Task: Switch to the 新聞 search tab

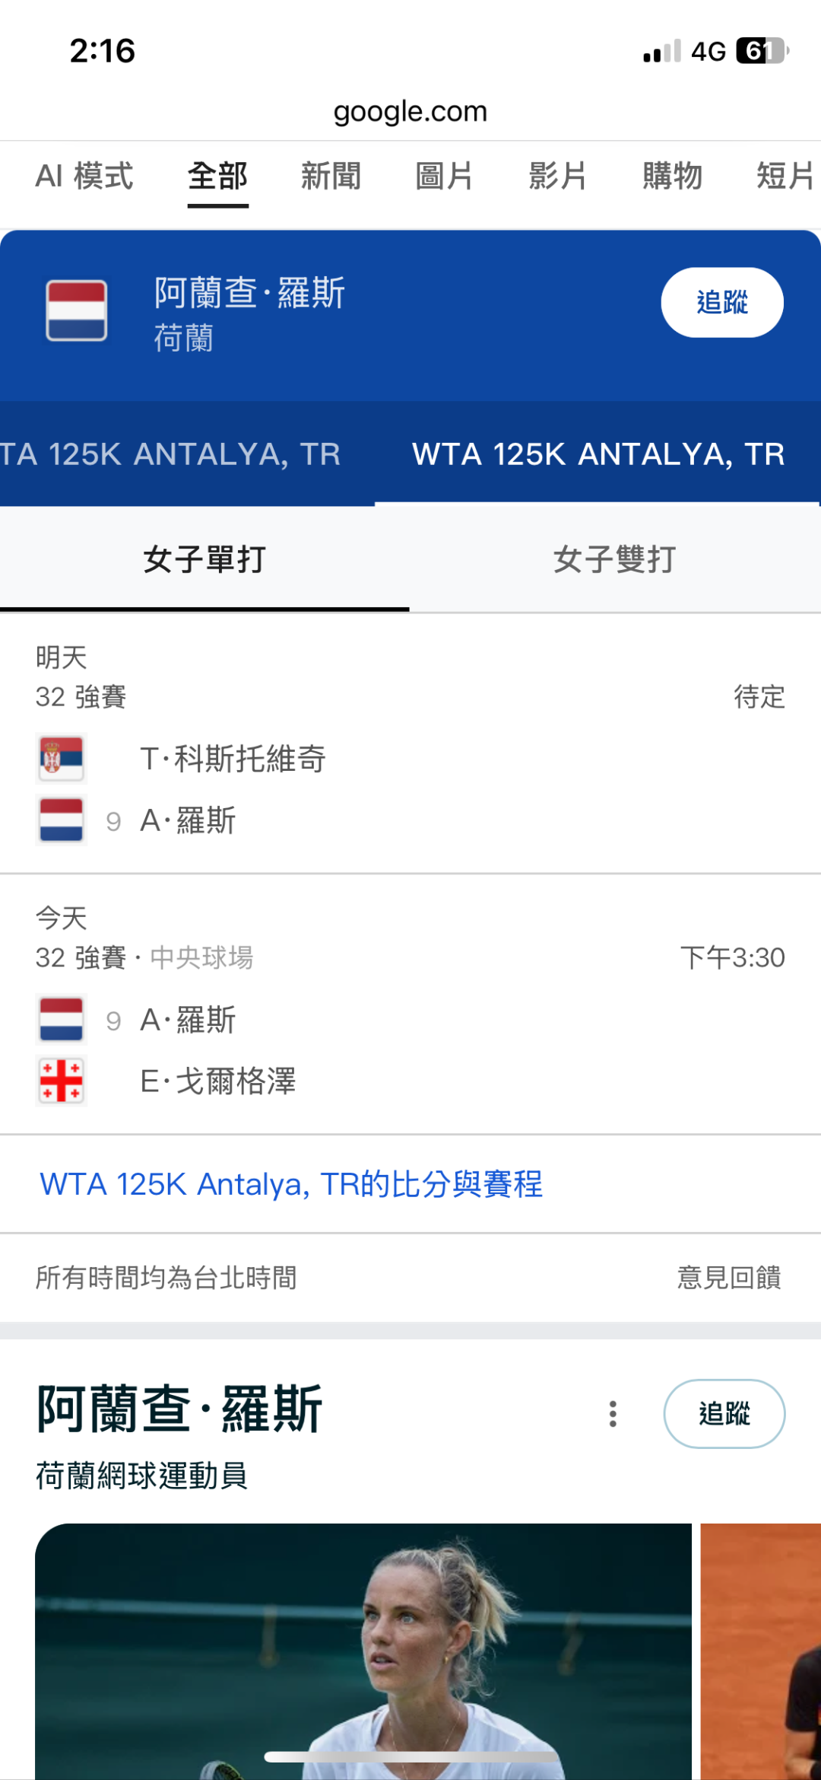Action: click(x=331, y=176)
